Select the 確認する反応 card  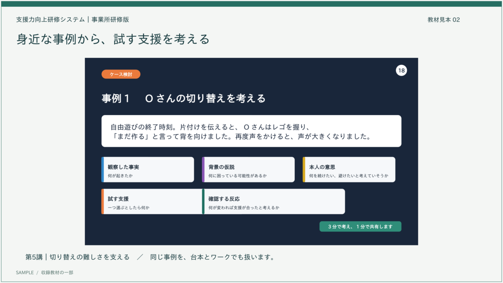(274, 202)
